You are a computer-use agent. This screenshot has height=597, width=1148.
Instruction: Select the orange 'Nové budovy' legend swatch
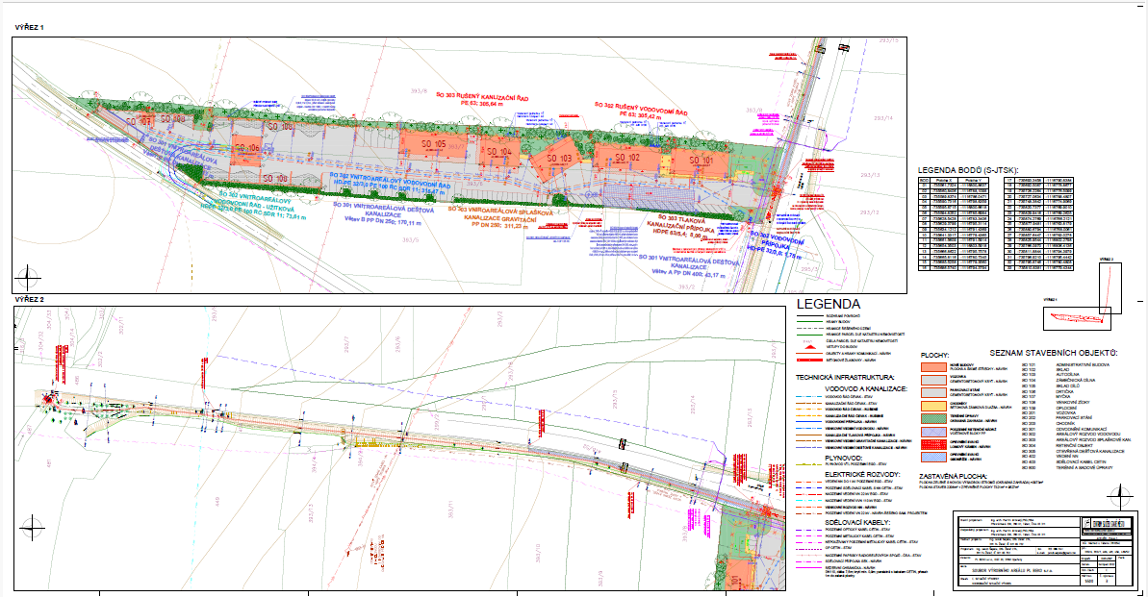tap(933, 366)
